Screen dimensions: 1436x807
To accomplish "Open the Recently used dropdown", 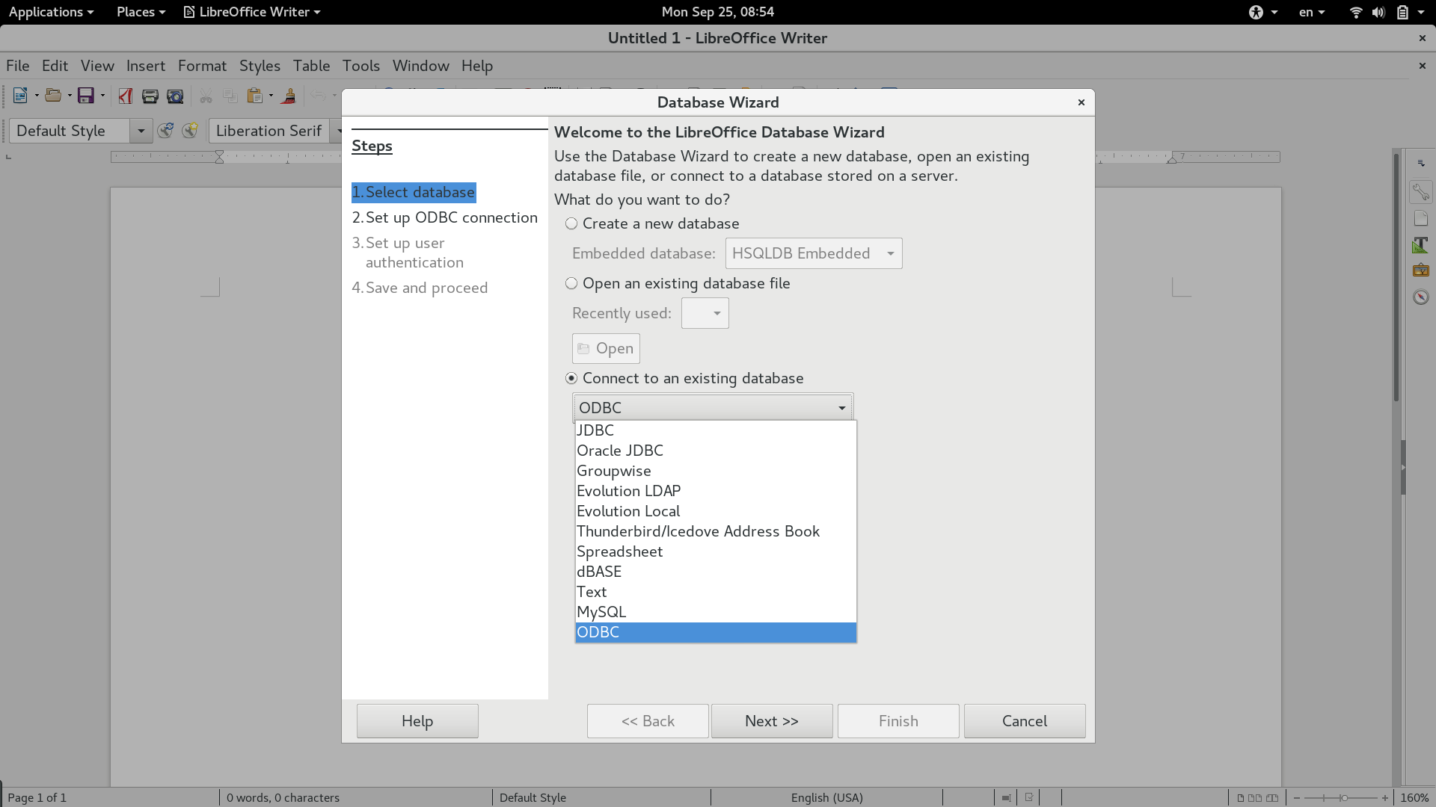I will point(705,313).
